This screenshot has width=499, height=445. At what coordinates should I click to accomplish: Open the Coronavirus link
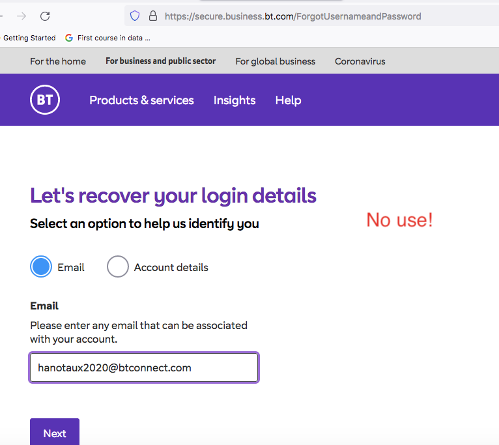click(x=360, y=61)
